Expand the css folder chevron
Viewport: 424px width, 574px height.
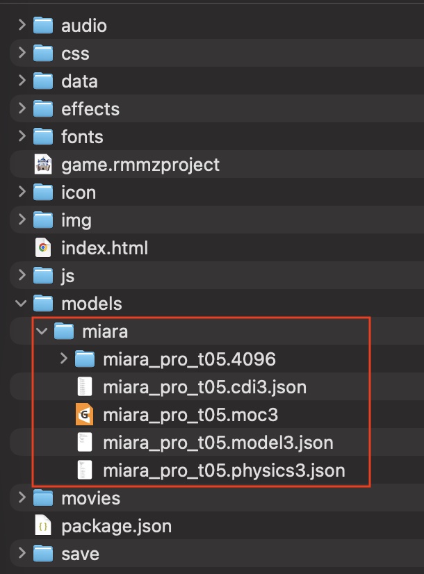(22, 53)
